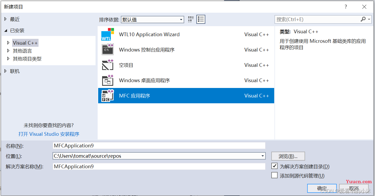Enable 添加到源代码管理 checkbox
The width and height of the screenshot is (375, 196).
point(275,175)
